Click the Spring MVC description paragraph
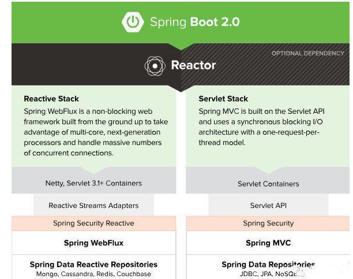 pyautogui.click(x=262, y=127)
